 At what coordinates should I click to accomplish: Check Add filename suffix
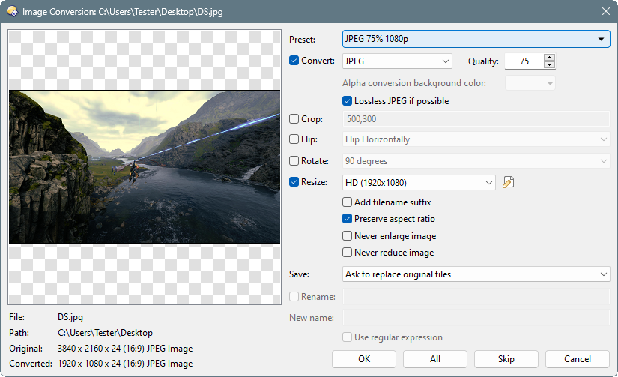[x=348, y=202]
